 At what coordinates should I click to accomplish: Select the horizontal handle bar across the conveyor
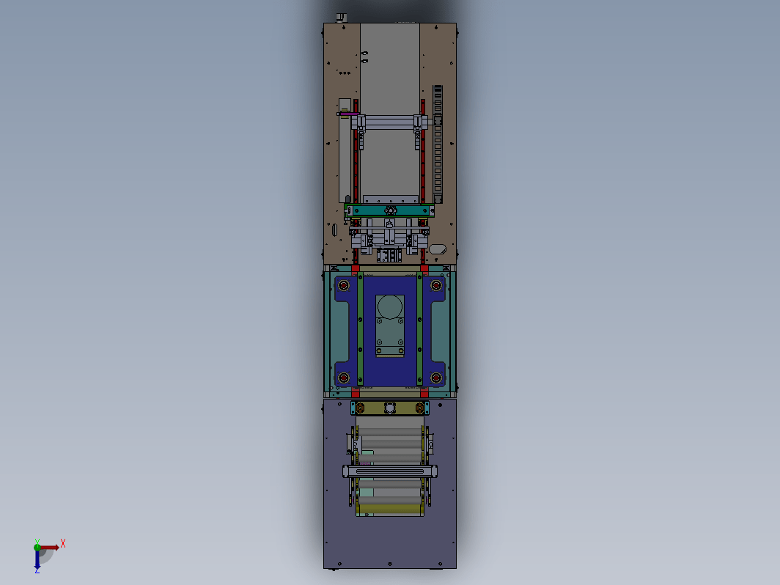pyautogui.click(x=390, y=471)
